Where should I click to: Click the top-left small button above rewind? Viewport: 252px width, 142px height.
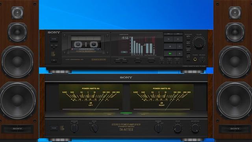pyautogui.click(x=169, y=34)
